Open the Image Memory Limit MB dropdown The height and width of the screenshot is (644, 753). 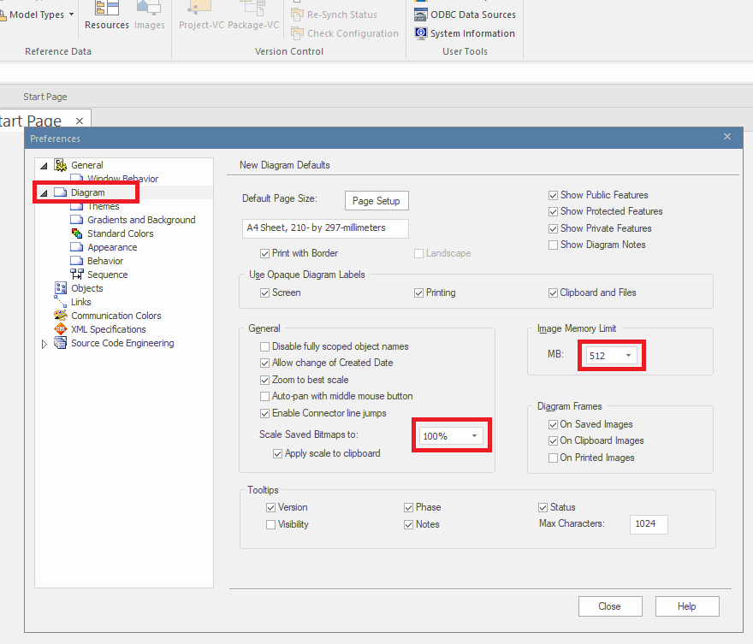point(628,356)
